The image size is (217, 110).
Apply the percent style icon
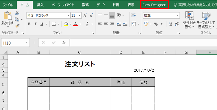pyautogui.click(x=156, y=24)
